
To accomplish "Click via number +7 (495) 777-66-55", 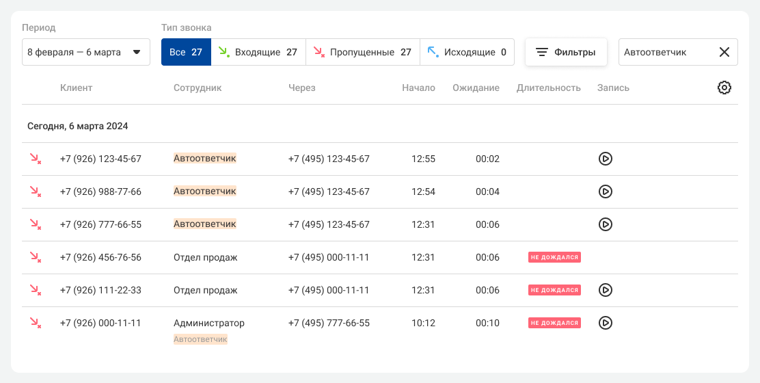I will click(x=329, y=323).
